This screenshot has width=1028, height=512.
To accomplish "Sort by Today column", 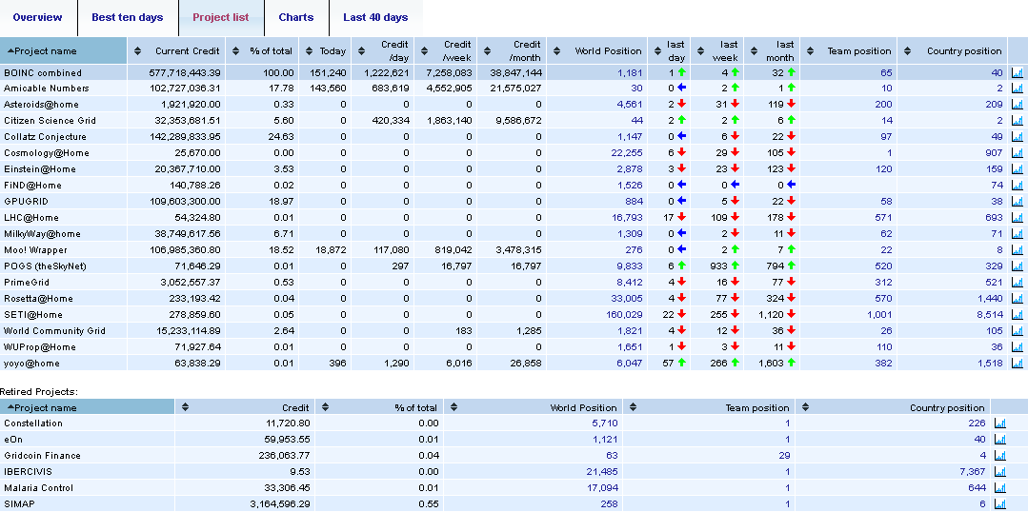I will (325, 51).
